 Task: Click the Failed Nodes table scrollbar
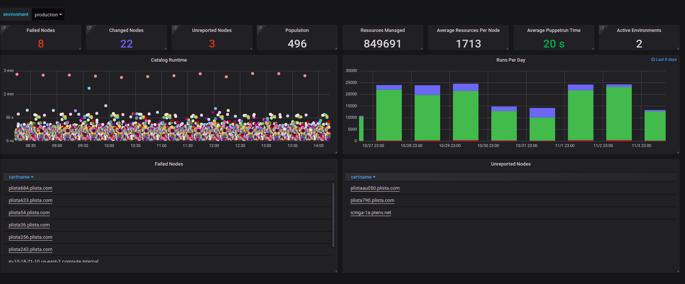point(333,215)
